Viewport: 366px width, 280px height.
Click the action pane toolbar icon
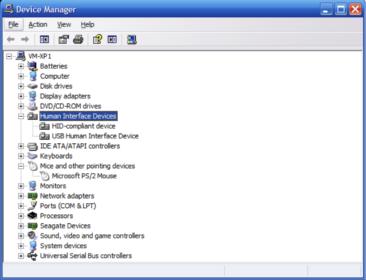(112, 40)
